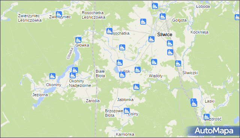Click factory icon south of Rosochatka

pyautogui.click(x=122, y=47)
